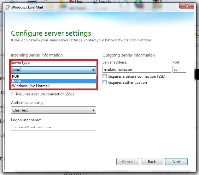Proceed with the Next button
199x175 pixels.
[176, 161]
